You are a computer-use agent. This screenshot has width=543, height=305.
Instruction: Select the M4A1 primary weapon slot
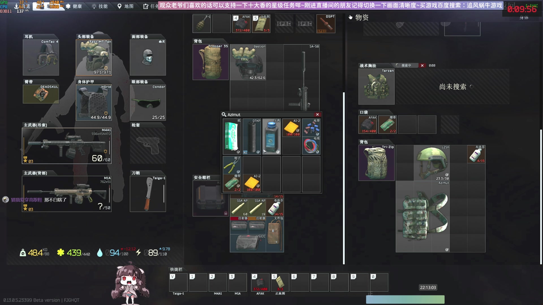pos(67,146)
